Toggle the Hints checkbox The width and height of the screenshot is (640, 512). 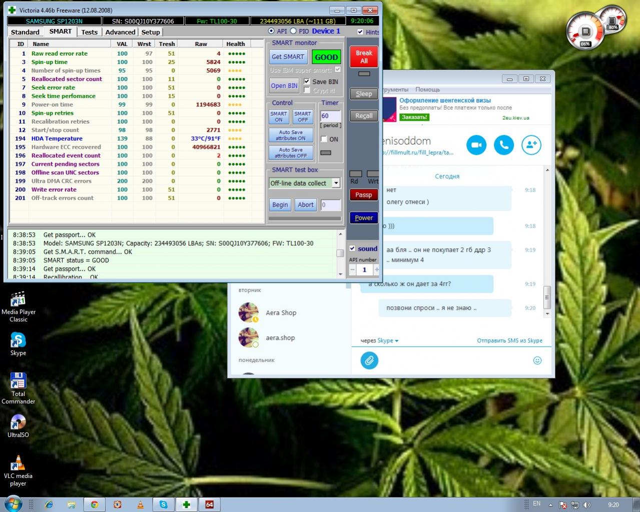coord(360,32)
